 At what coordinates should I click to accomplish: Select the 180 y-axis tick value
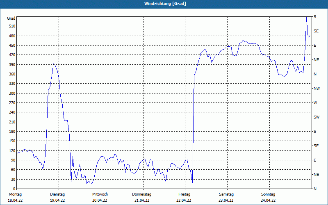tap(12, 131)
